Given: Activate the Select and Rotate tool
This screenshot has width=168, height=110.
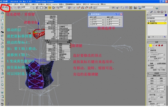Looking at the screenshot, I should (54, 8).
